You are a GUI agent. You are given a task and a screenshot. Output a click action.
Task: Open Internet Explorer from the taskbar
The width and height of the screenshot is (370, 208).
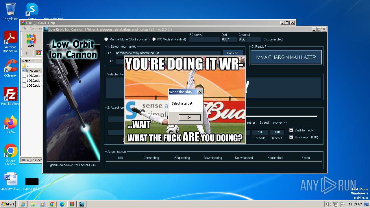click(x=23, y=204)
